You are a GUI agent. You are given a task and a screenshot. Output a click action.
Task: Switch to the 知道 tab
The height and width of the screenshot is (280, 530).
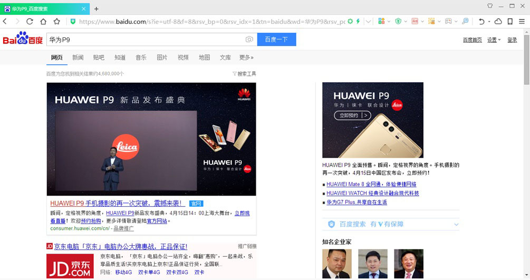pyautogui.click(x=120, y=57)
